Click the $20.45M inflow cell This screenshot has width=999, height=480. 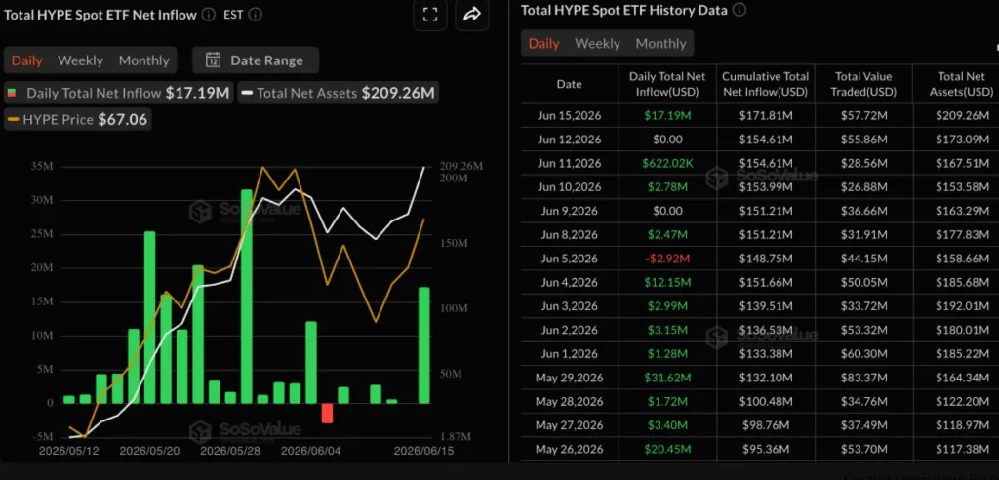coord(667,449)
